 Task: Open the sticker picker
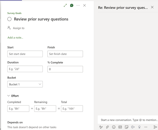[x=127, y=127]
